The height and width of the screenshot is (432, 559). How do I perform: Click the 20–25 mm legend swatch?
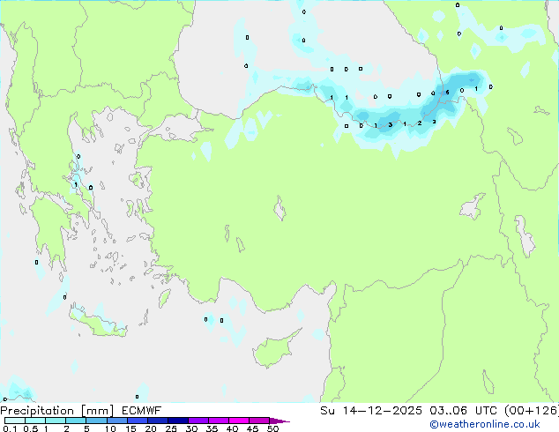tap(158, 421)
